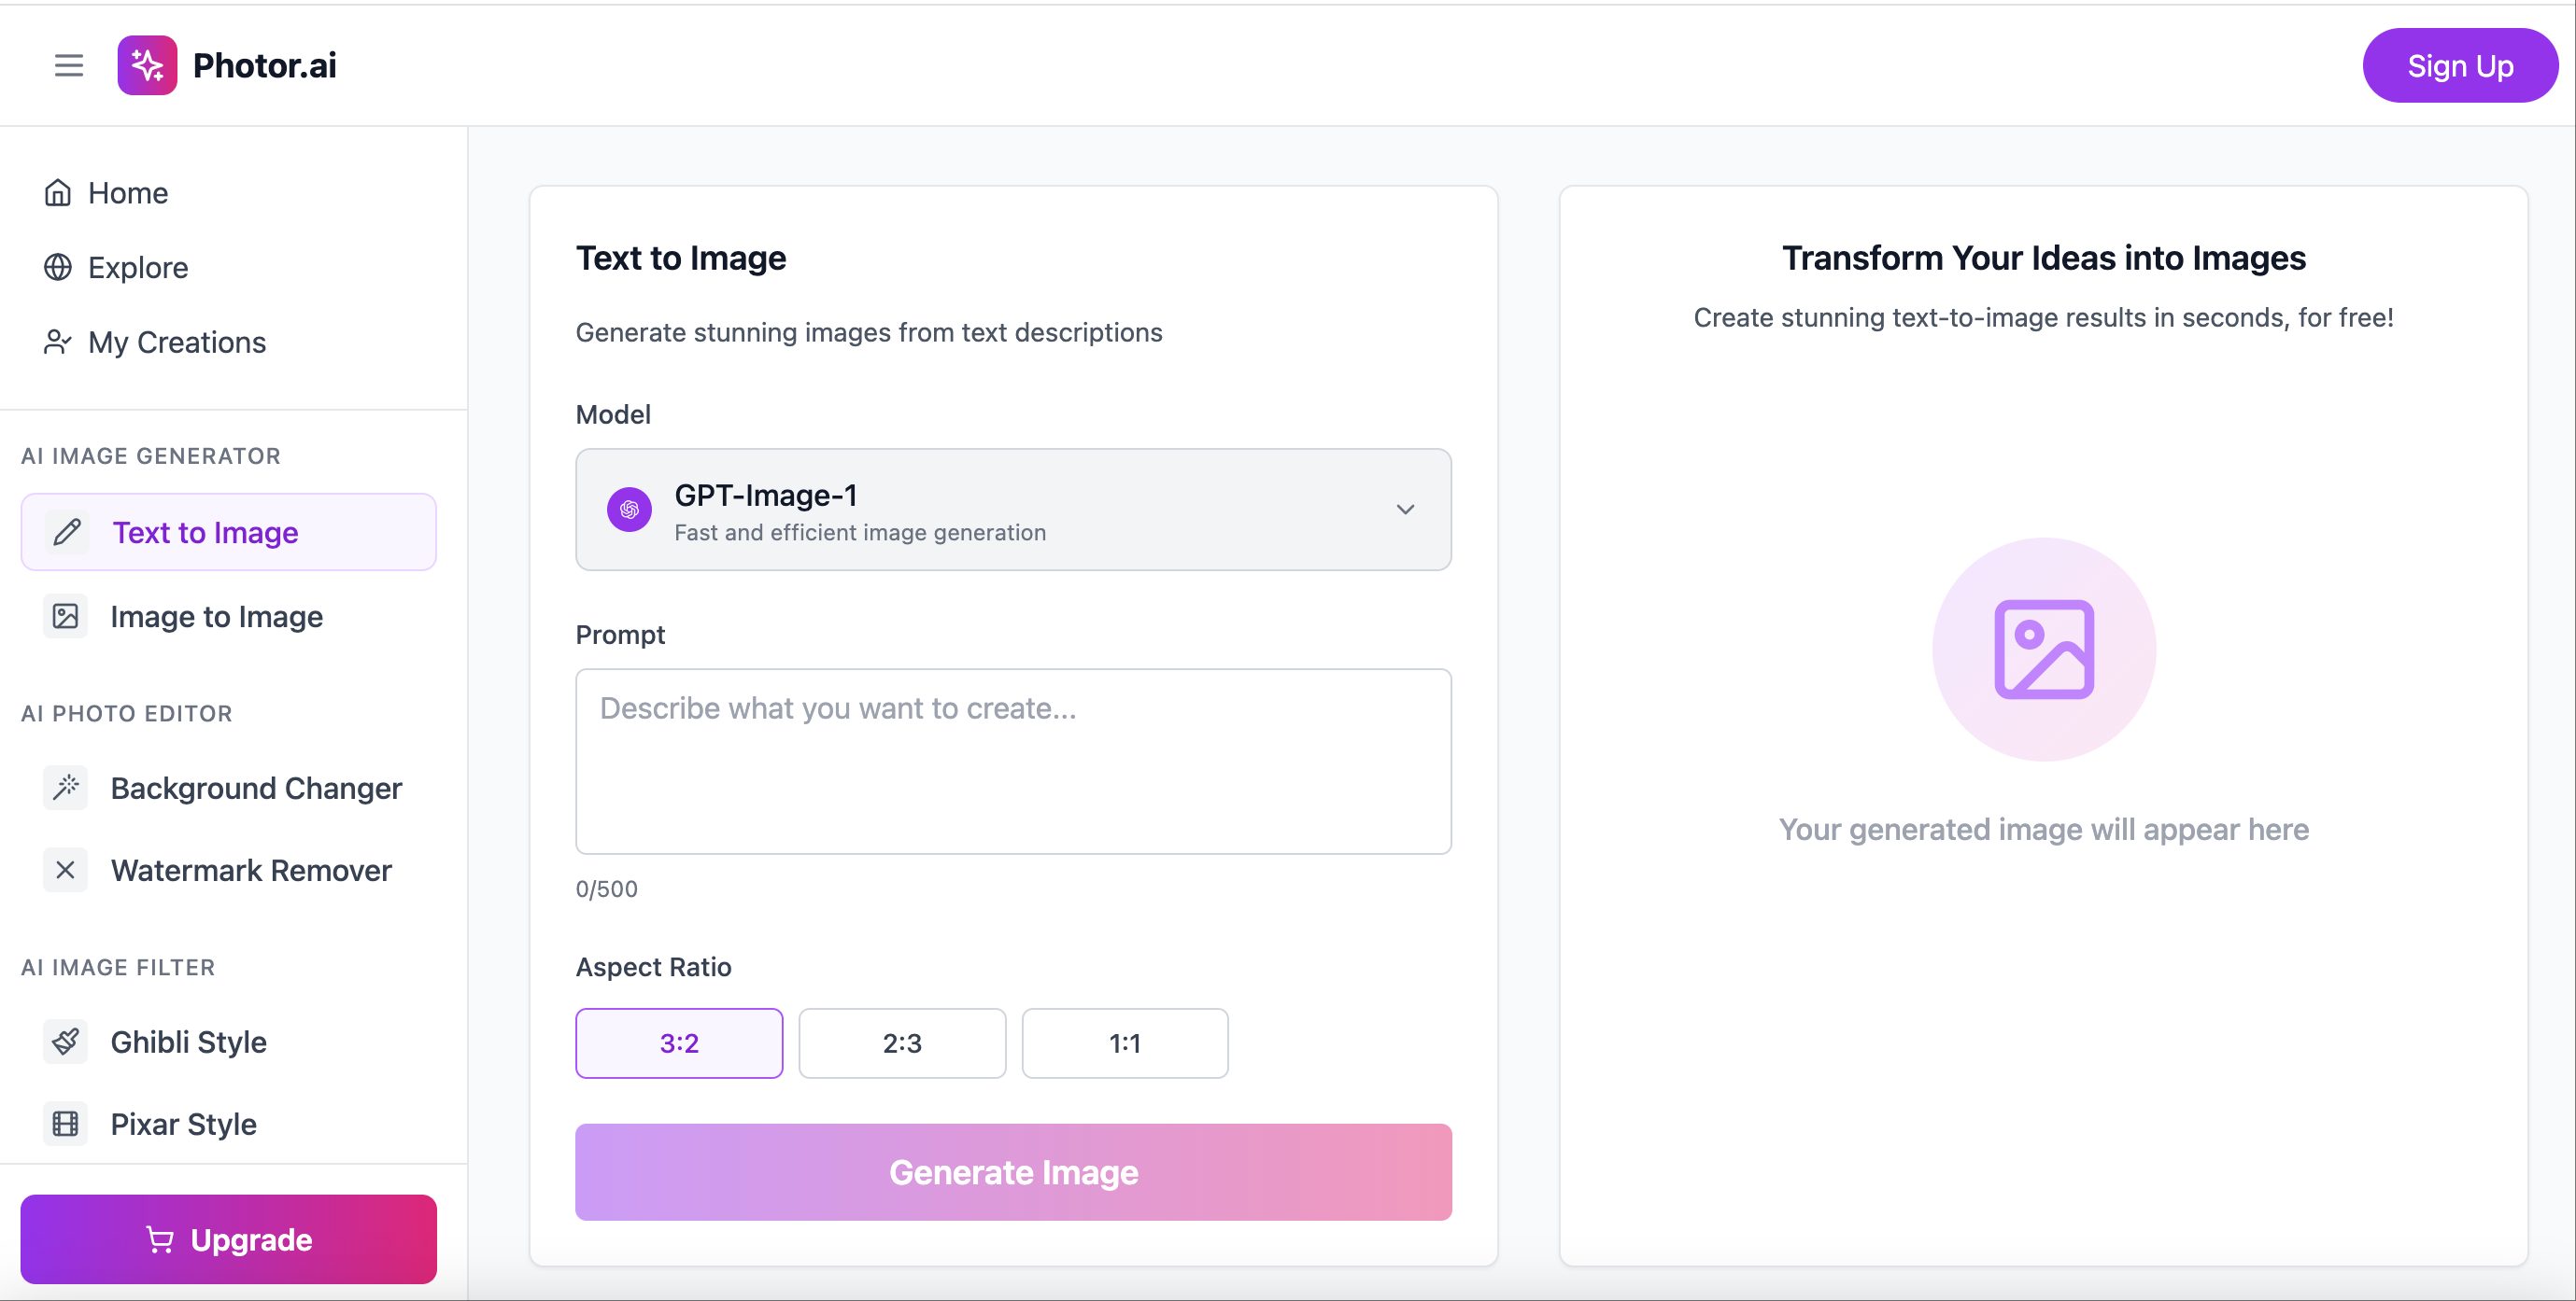Select the Watermark Remover X icon
This screenshot has width=2576, height=1301.
pyautogui.click(x=65, y=869)
